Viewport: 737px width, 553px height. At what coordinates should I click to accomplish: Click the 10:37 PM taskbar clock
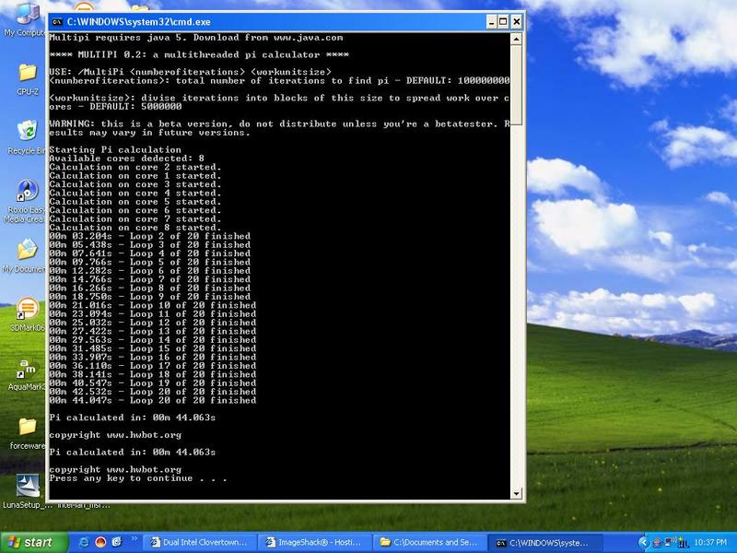coord(710,543)
